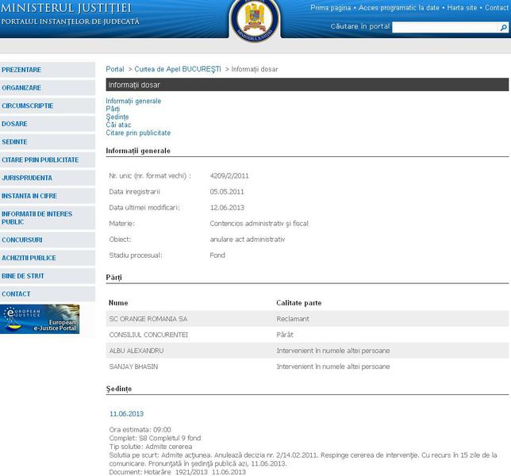Open the Harta site link
This screenshot has width=511, height=476.
click(x=462, y=7)
